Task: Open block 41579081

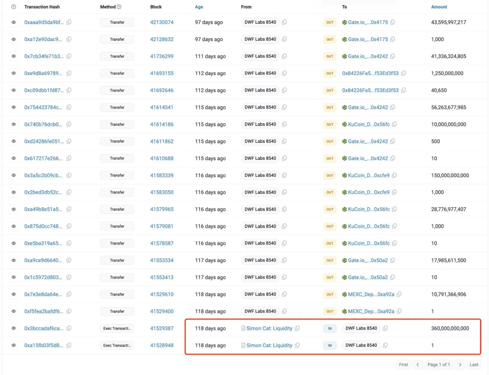Action: (x=162, y=226)
